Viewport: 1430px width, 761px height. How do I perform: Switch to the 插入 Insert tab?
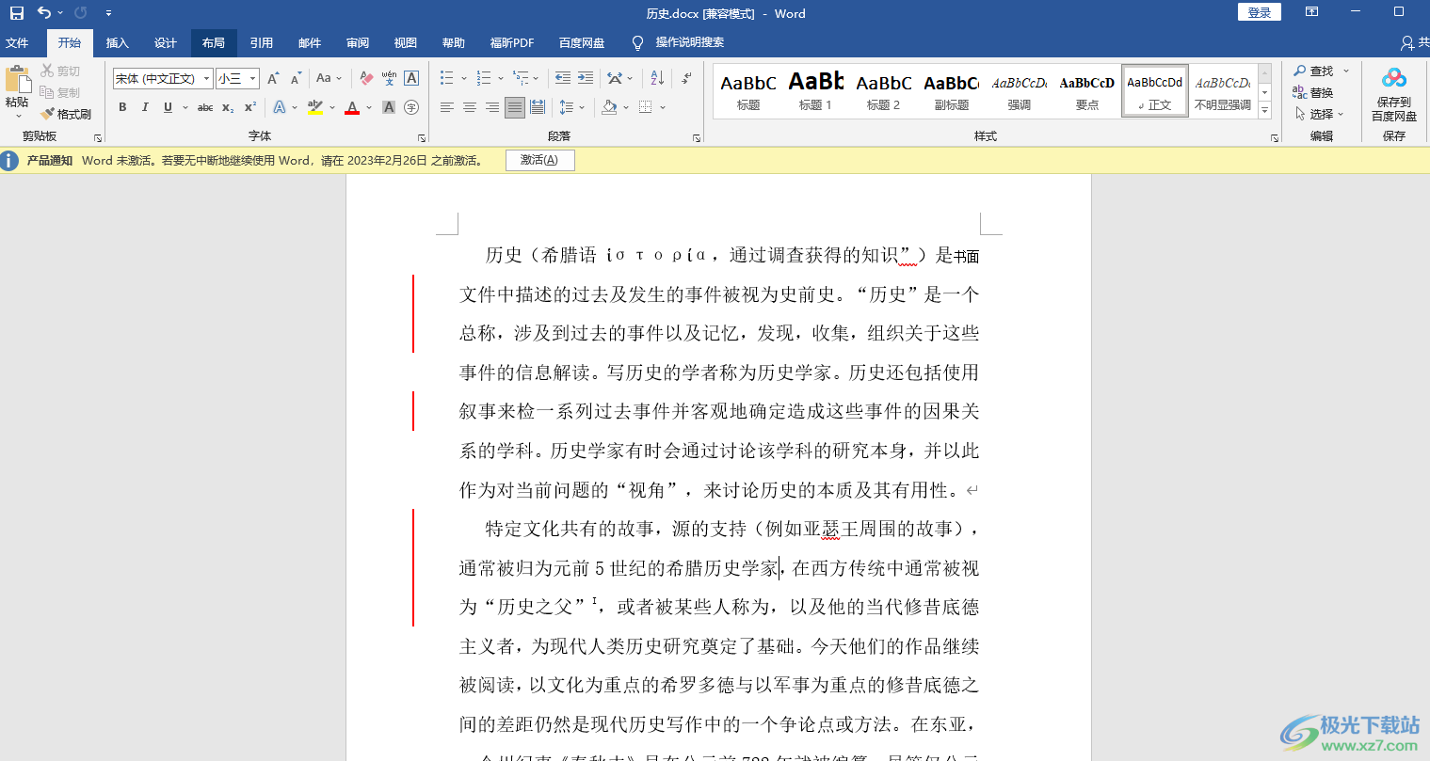pos(118,42)
